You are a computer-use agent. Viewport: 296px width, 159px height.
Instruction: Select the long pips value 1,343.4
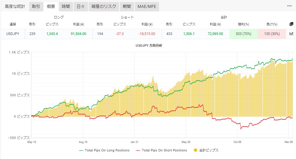pos(52,34)
